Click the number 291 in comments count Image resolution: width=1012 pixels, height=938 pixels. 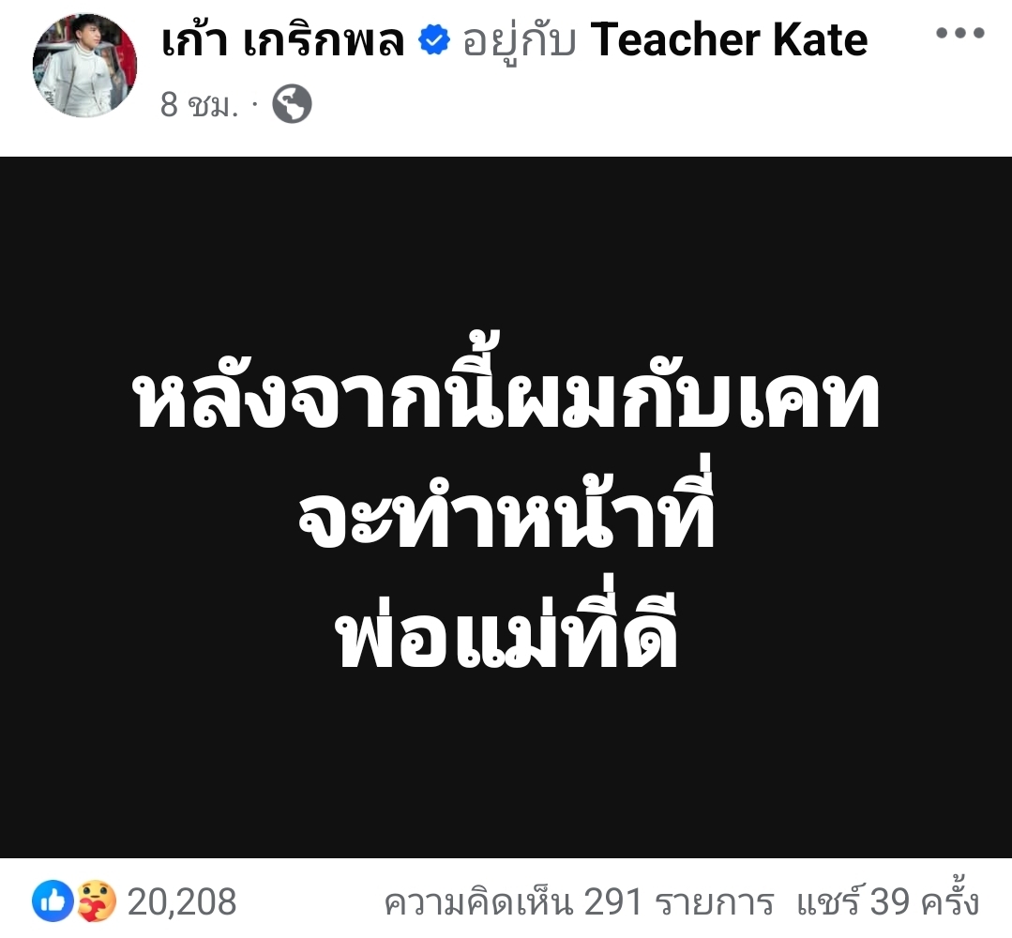[x=612, y=902]
